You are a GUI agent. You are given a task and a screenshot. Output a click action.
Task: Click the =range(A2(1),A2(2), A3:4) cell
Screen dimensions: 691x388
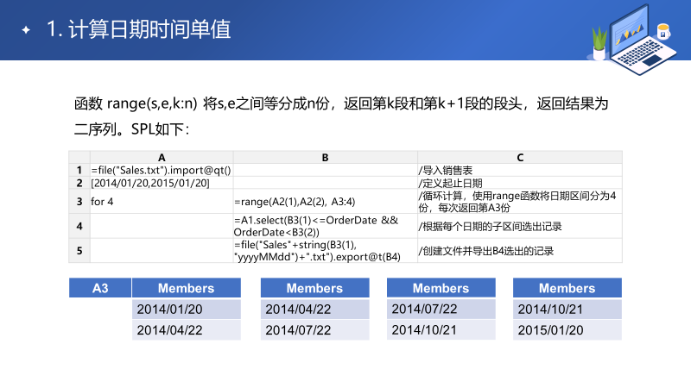(326, 202)
